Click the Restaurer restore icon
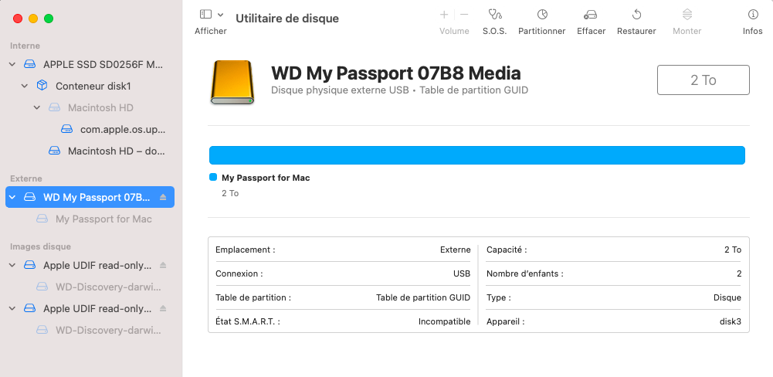 (636, 15)
